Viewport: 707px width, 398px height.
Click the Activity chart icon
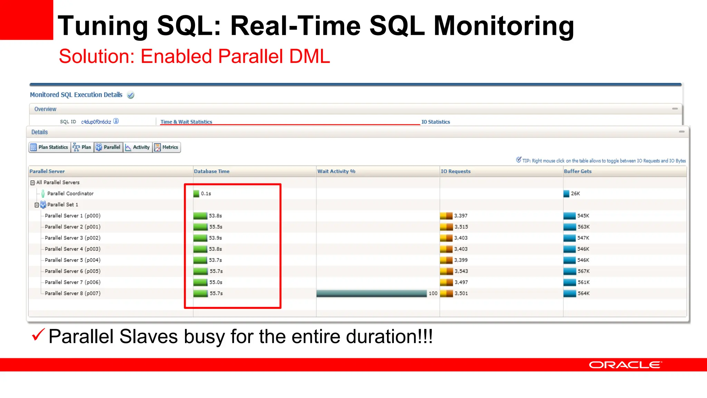pos(128,147)
